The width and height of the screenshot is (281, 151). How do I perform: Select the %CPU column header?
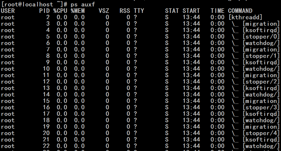point(60,11)
